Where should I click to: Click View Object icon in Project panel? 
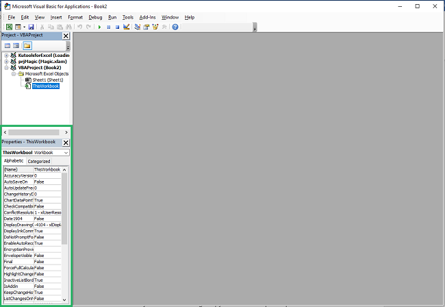(x=16, y=45)
